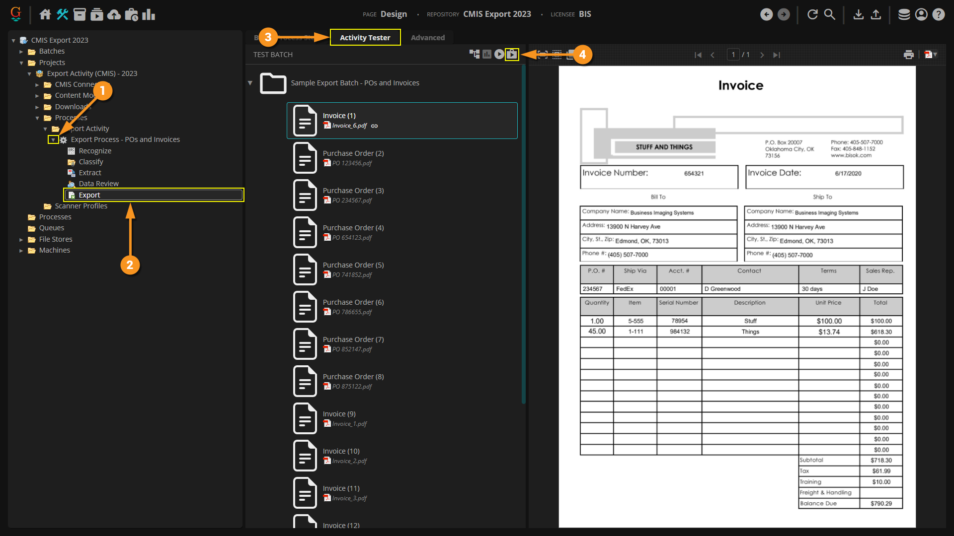Click the user account icon
The width and height of the screenshot is (954, 536).
tap(921, 14)
